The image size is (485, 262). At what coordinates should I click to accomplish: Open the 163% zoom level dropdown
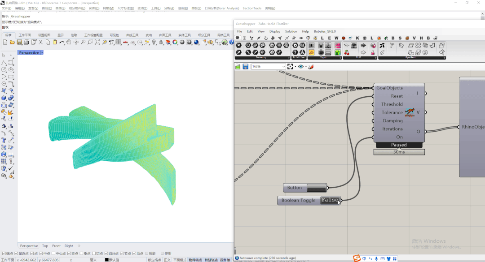click(283, 66)
